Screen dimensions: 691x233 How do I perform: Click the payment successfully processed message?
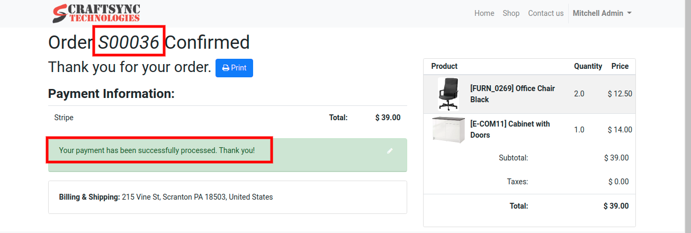click(x=157, y=150)
